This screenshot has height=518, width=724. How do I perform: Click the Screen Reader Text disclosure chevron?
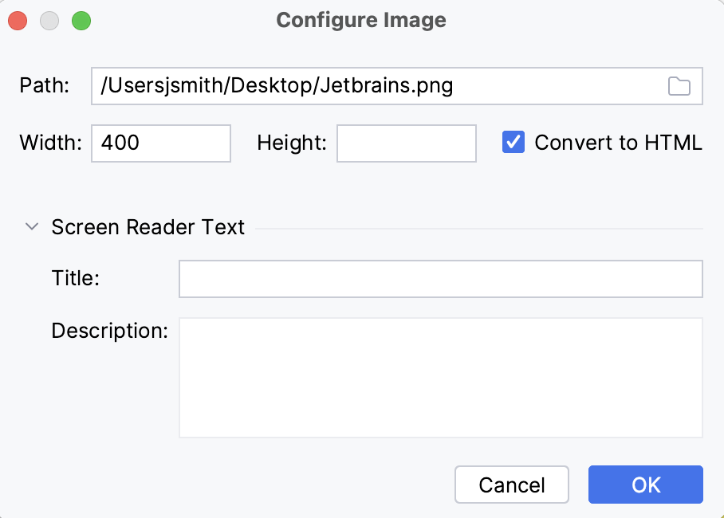tap(31, 226)
